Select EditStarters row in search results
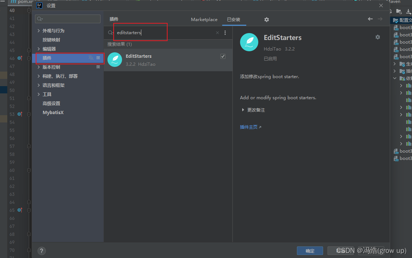The height and width of the screenshot is (258, 412). pos(168,60)
